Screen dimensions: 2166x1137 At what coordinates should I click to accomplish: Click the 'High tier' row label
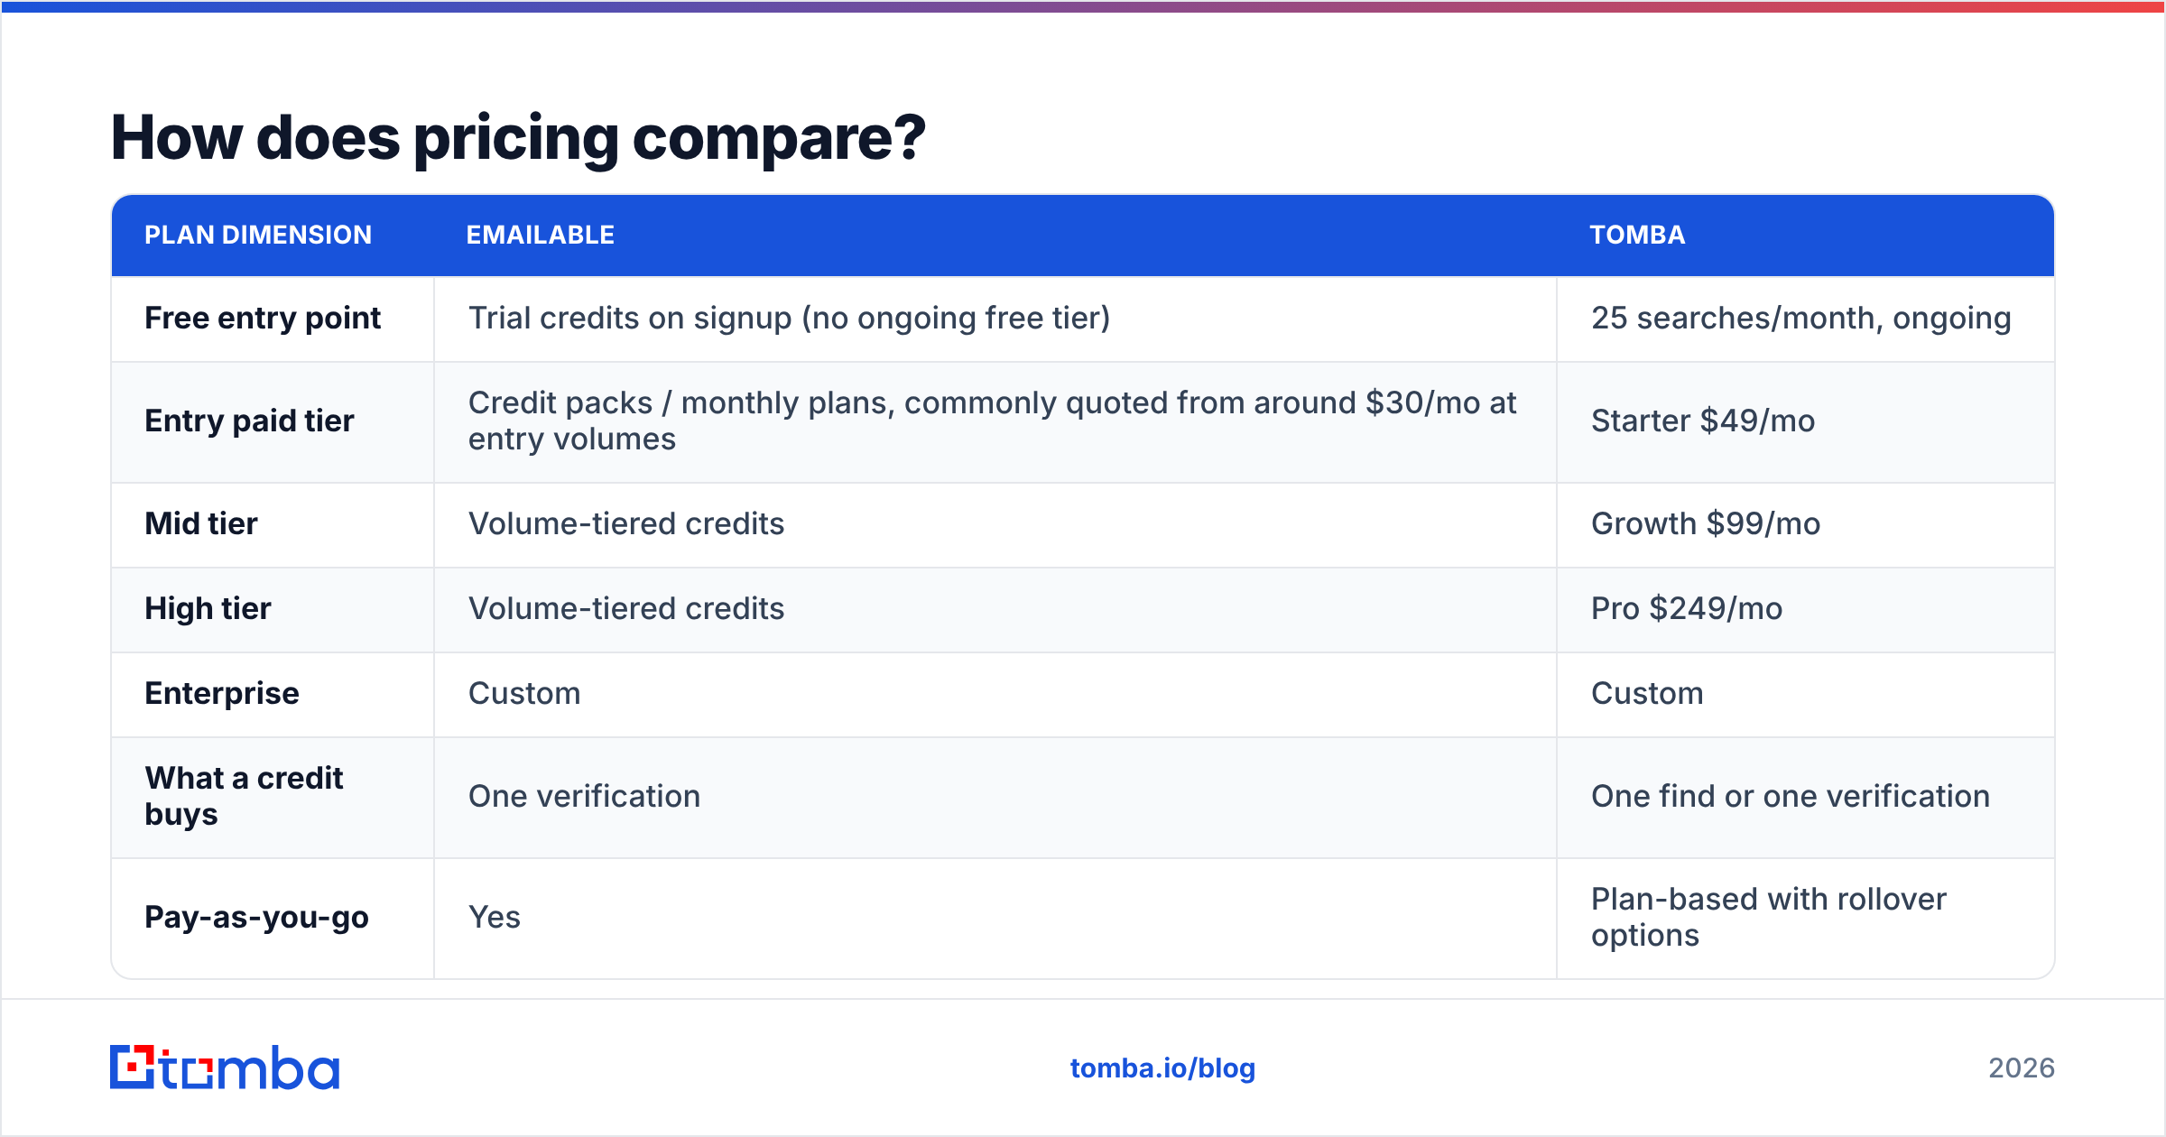[208, 609]
